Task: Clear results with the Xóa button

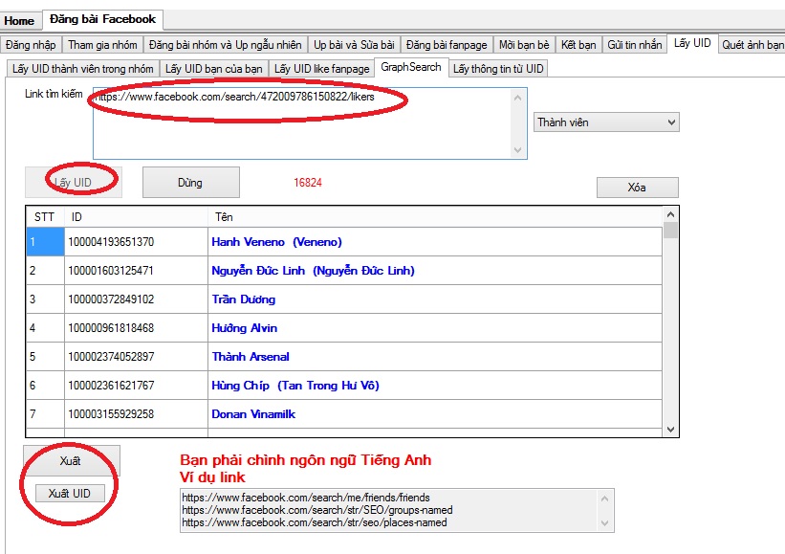Action: [x=638, y=188]
